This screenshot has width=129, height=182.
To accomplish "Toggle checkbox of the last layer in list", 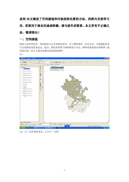I will [x=23, y=95].
